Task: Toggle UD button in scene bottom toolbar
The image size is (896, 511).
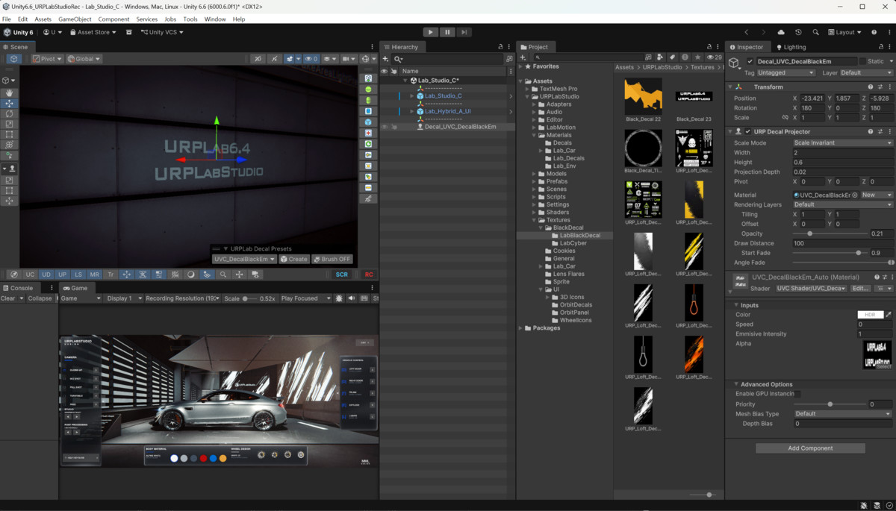Action: click(x=46, y=275)
